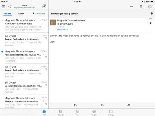Open the Settings tab
Image resolution: width=155 pixels, height=116 pixels.
click(x=111, y=113)
